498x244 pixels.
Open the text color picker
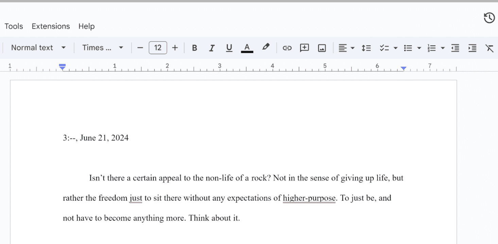tap(247, 48)
